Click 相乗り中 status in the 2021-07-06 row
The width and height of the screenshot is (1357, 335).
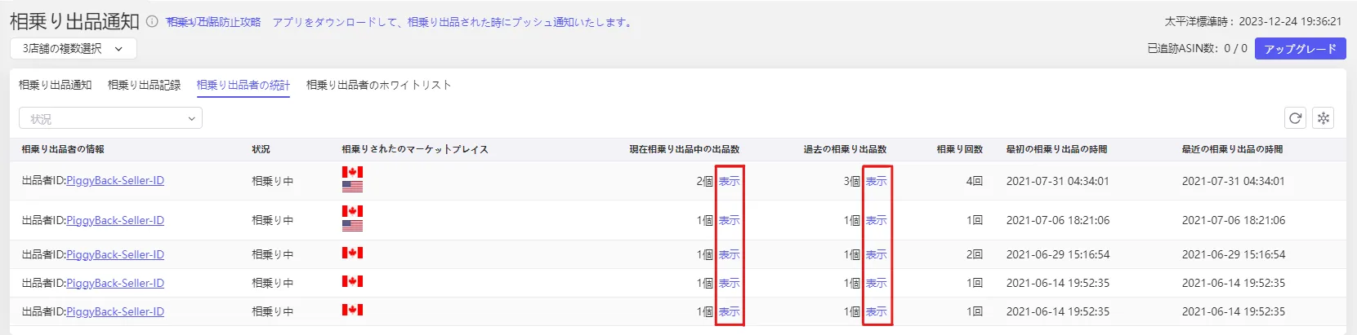click(273, 220)
